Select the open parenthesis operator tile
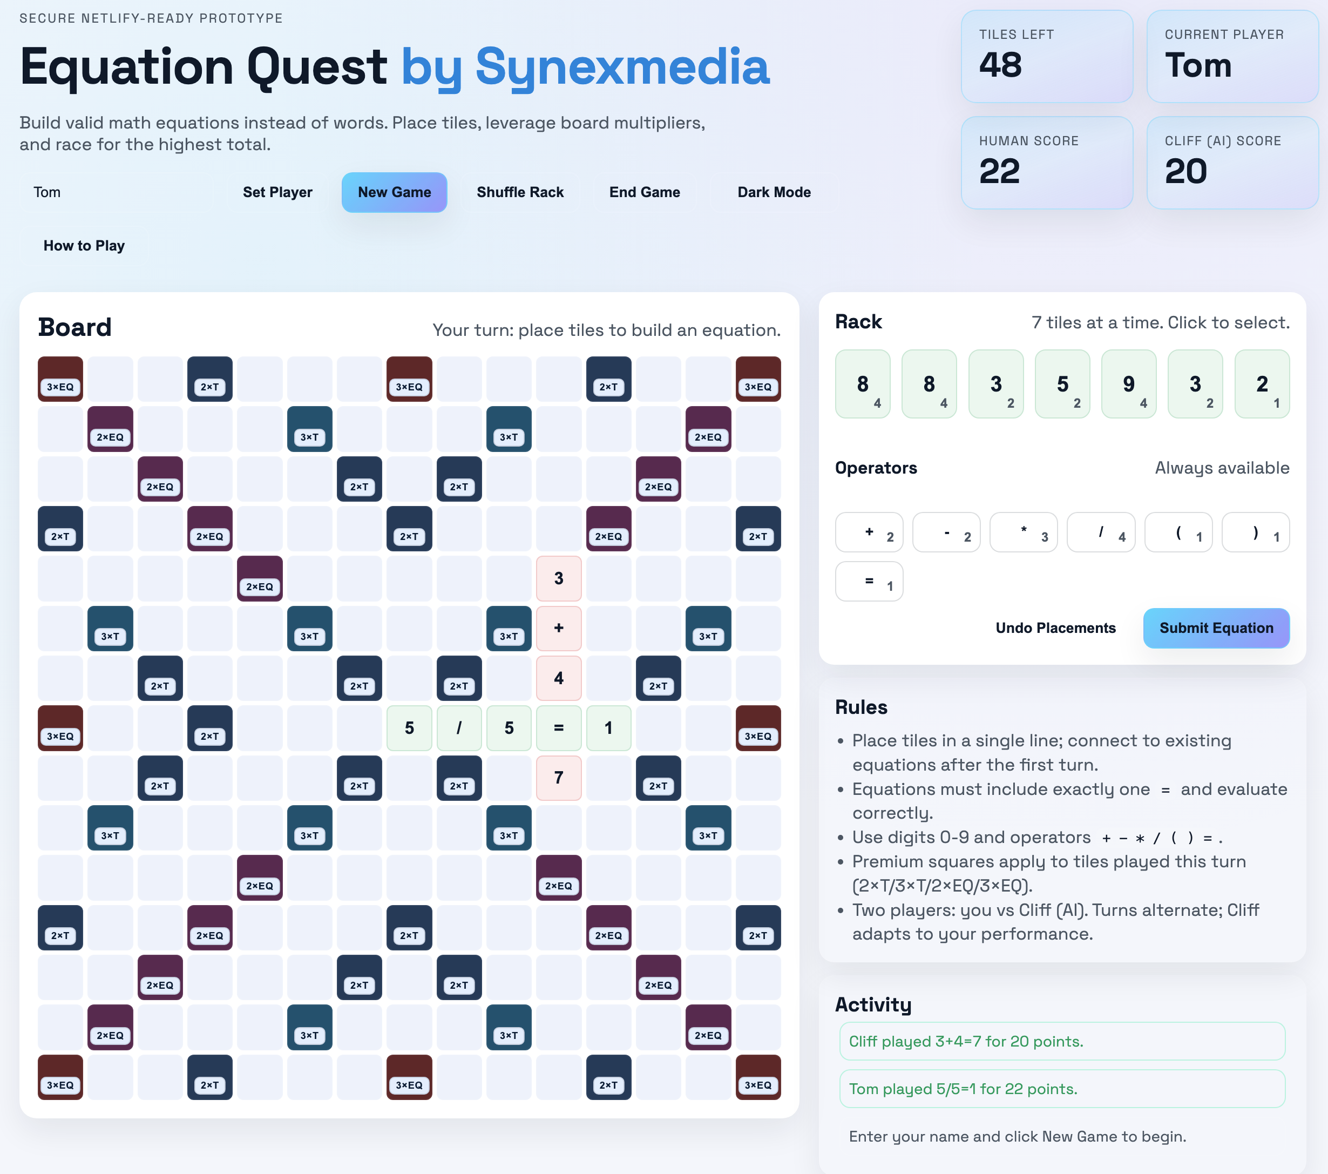This screenshot has width=1328, height=1174. point(1178,532)
